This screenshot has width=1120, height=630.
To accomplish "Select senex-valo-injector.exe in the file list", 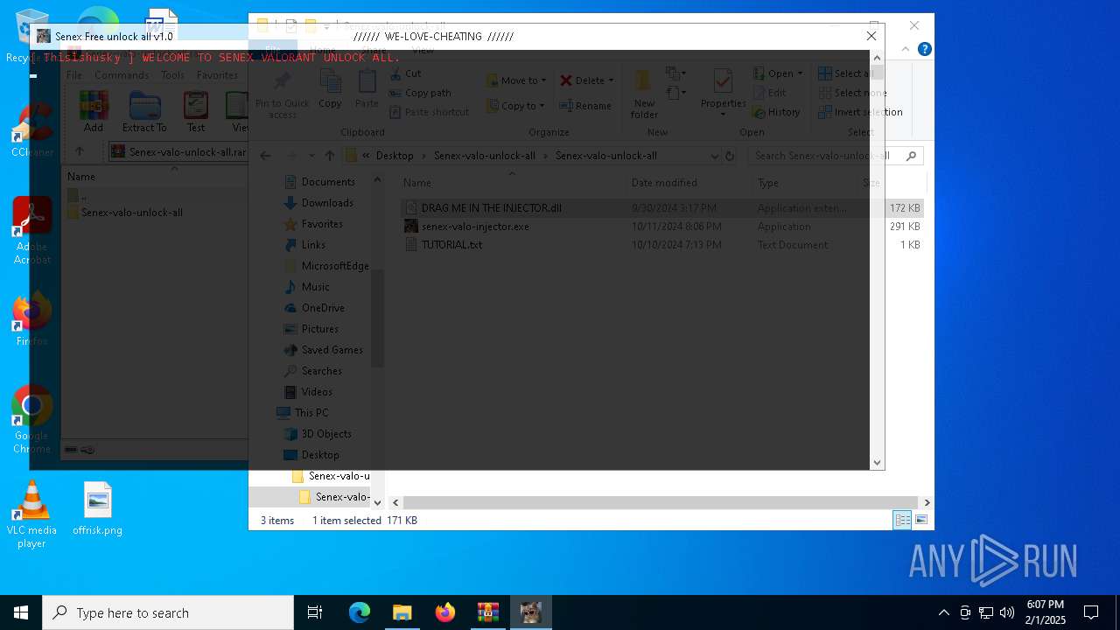I will [467, 227].
